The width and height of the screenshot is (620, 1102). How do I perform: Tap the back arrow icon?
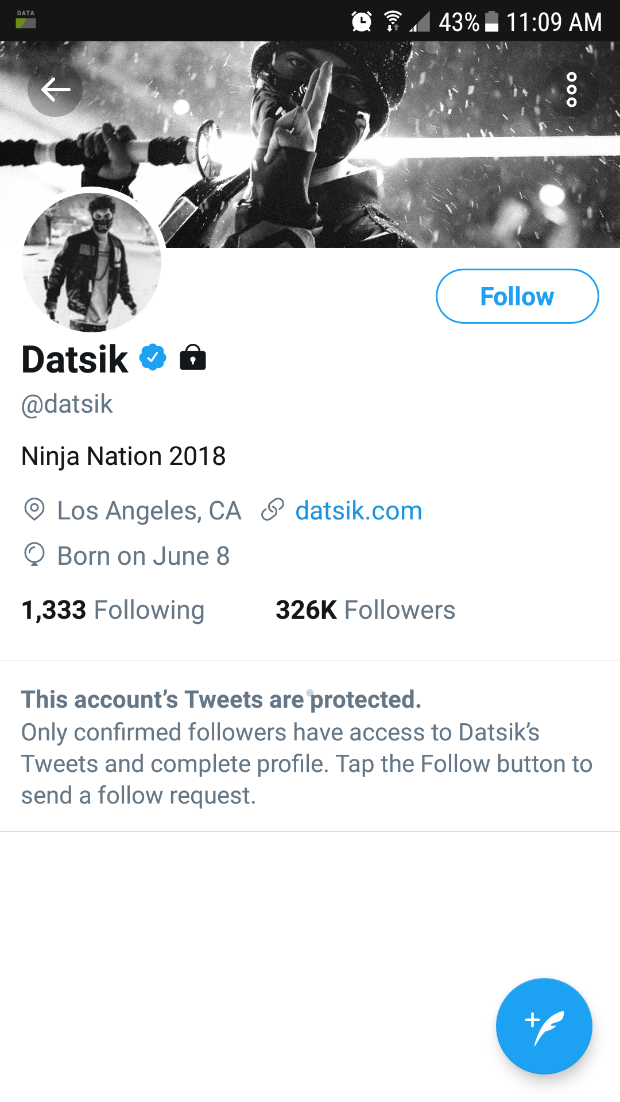[55, 90]
